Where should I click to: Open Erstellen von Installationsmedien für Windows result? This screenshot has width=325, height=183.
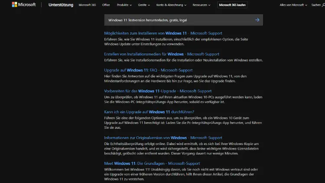point(162,54)
